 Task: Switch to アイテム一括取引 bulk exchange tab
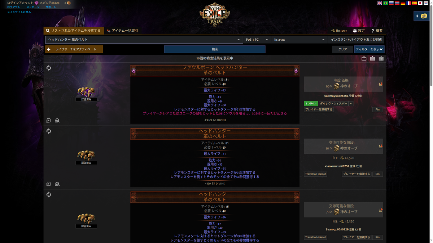122,31
